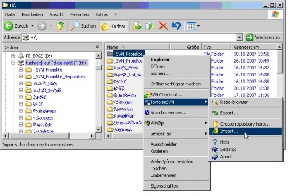Choose Create repository here...
The height and width of the screenshot is (196, 292).
point(246,124)
